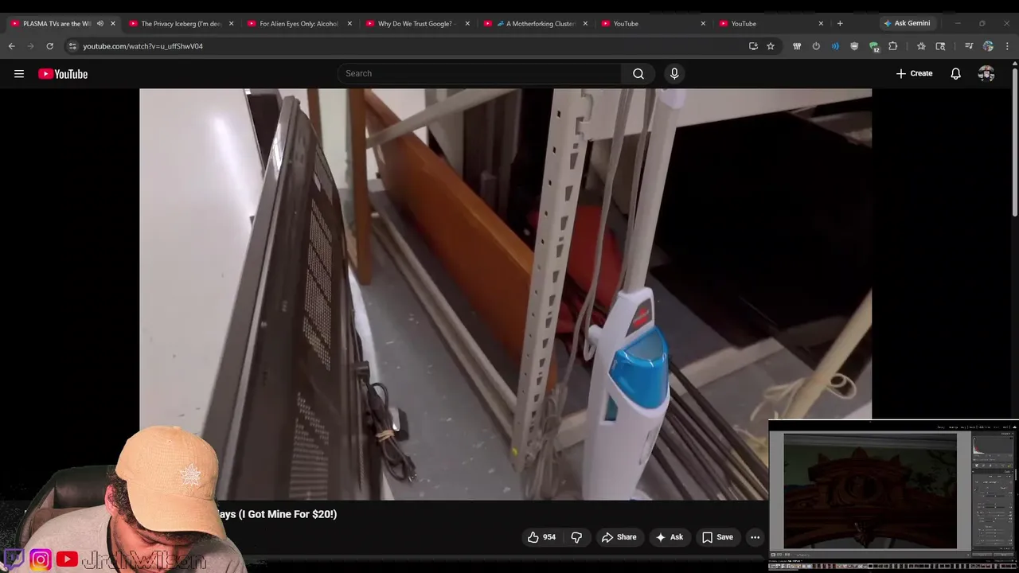Viewport: 1019px width, 573px height.
Task: Click the tab search toolbar icon
Action: 940,46
